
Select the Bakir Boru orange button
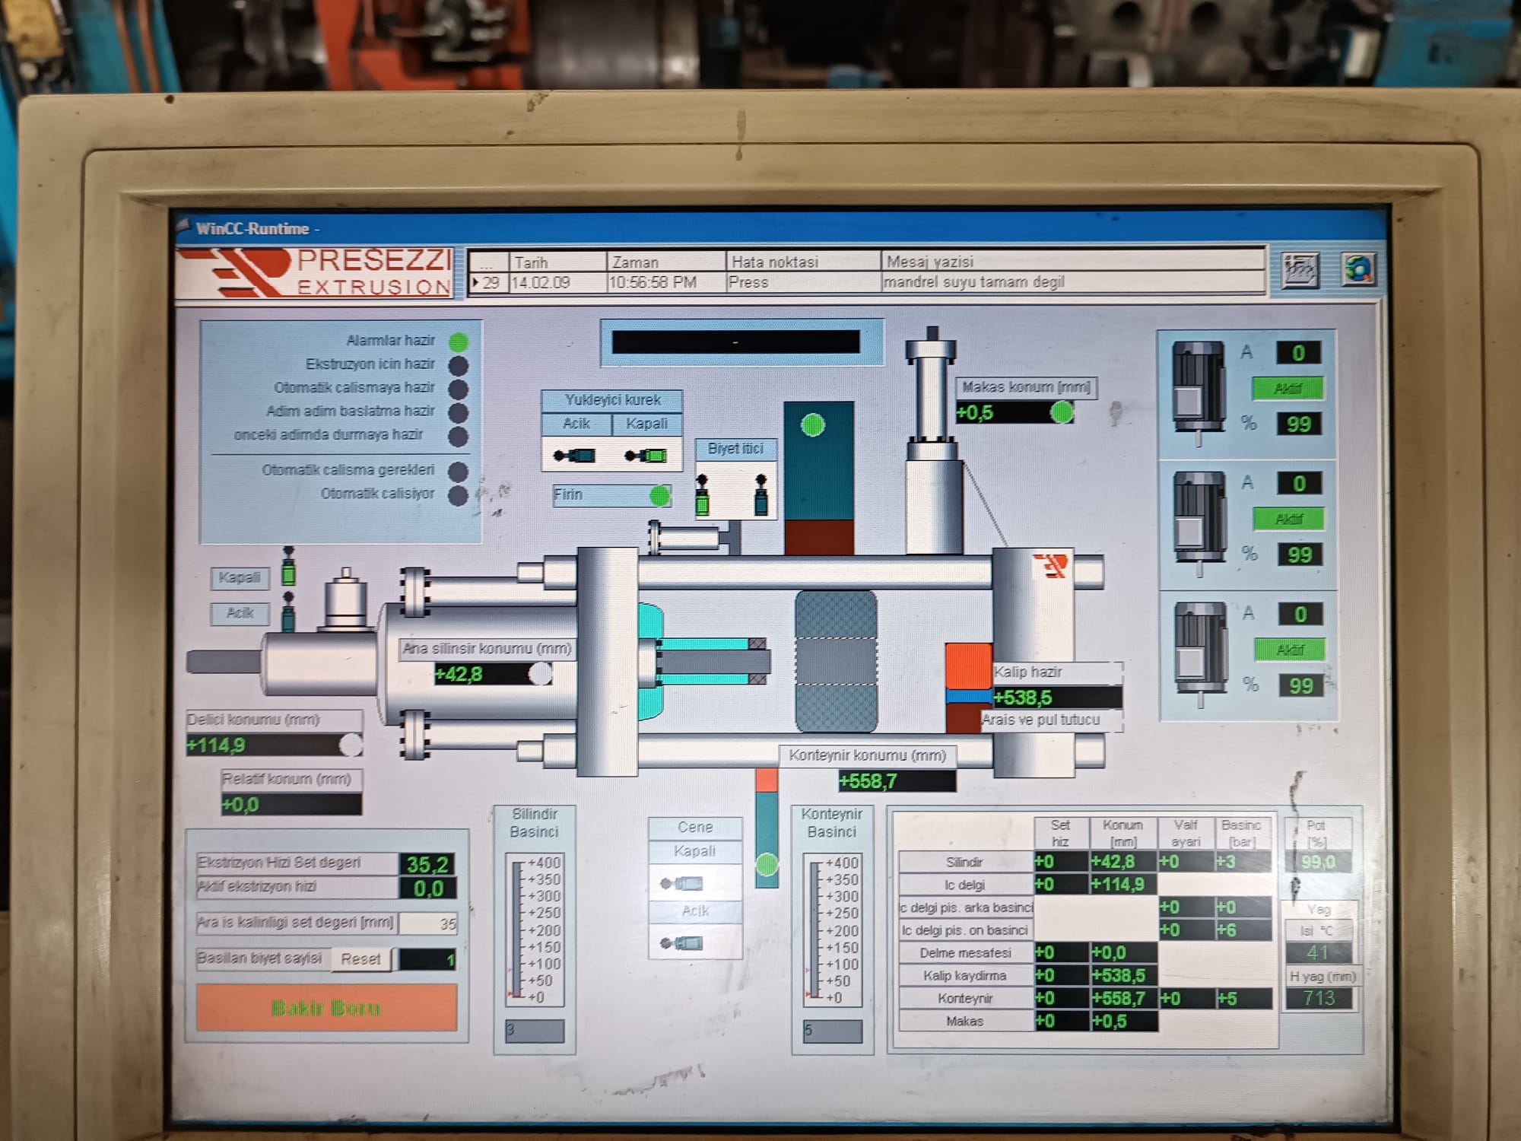[x=326, y=1008]
